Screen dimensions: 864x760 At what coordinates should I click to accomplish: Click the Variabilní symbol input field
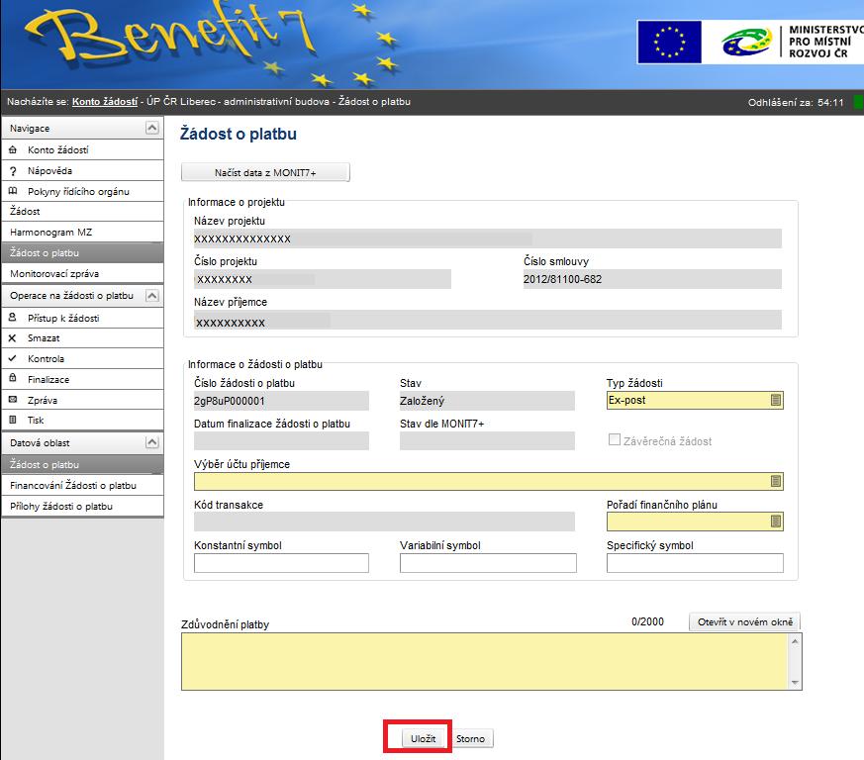(488, 563)
